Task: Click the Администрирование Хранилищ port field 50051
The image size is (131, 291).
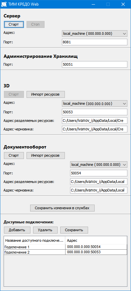Action: [95, 64]
